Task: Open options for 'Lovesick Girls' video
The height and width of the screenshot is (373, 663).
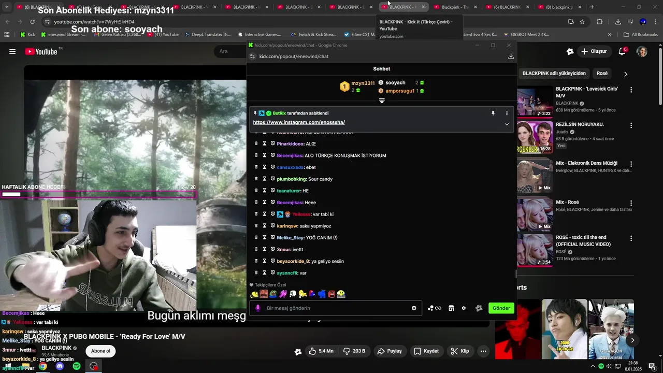Action: pos(631,90)
